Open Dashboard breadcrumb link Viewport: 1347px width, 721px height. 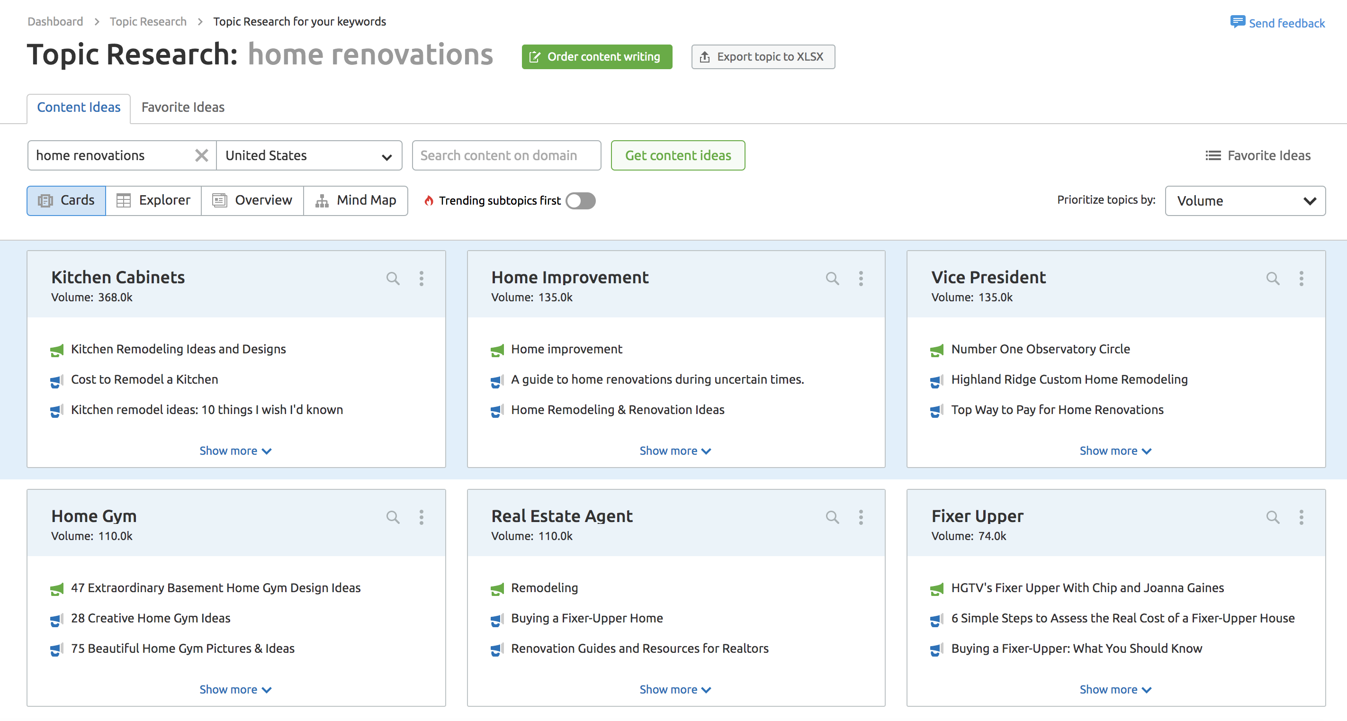pyautogui.click(x=55, y=21)
